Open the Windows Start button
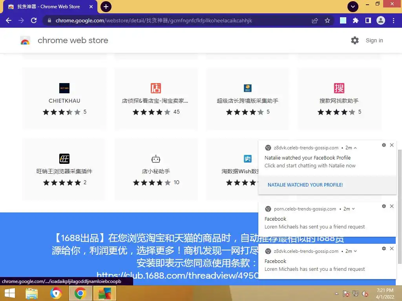The height and width of the screenshot is (301, 402). tap(9, 293)
